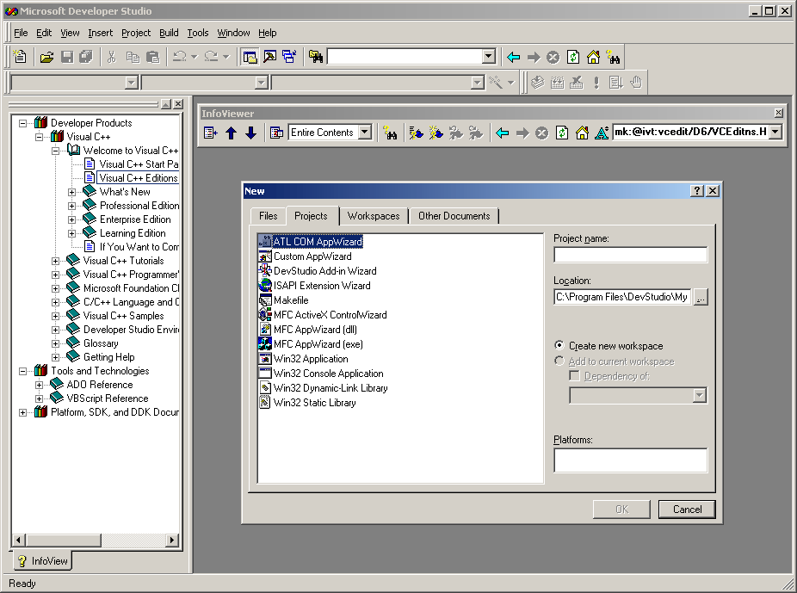Open the Project menu
797x593 pixels.
136,33
